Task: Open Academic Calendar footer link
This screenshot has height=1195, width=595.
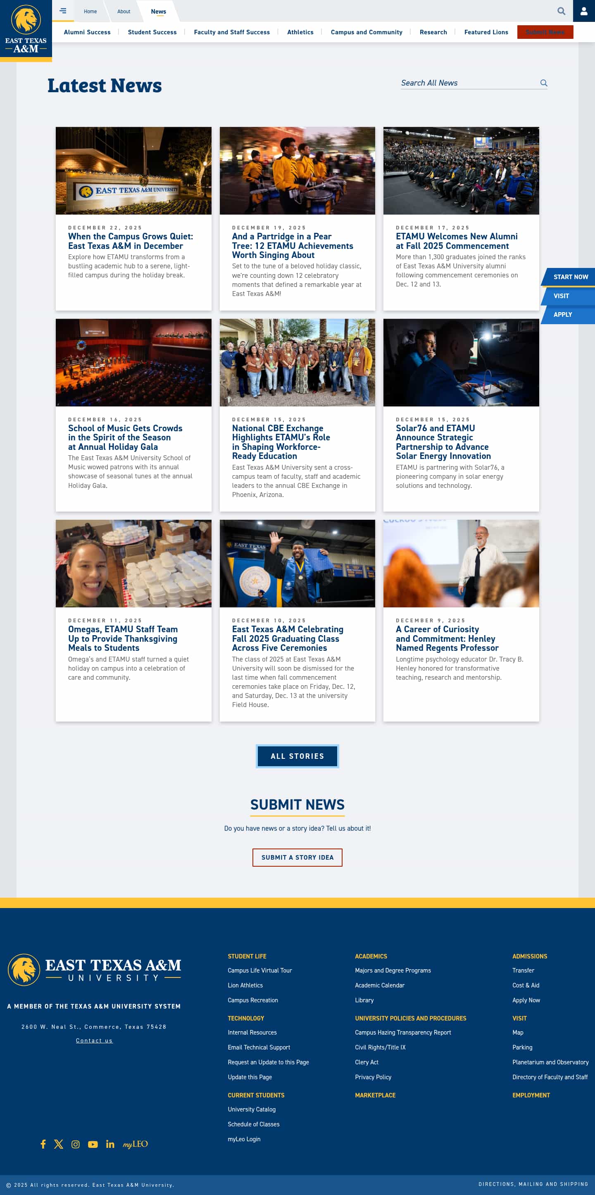Action: click(380, 985)
